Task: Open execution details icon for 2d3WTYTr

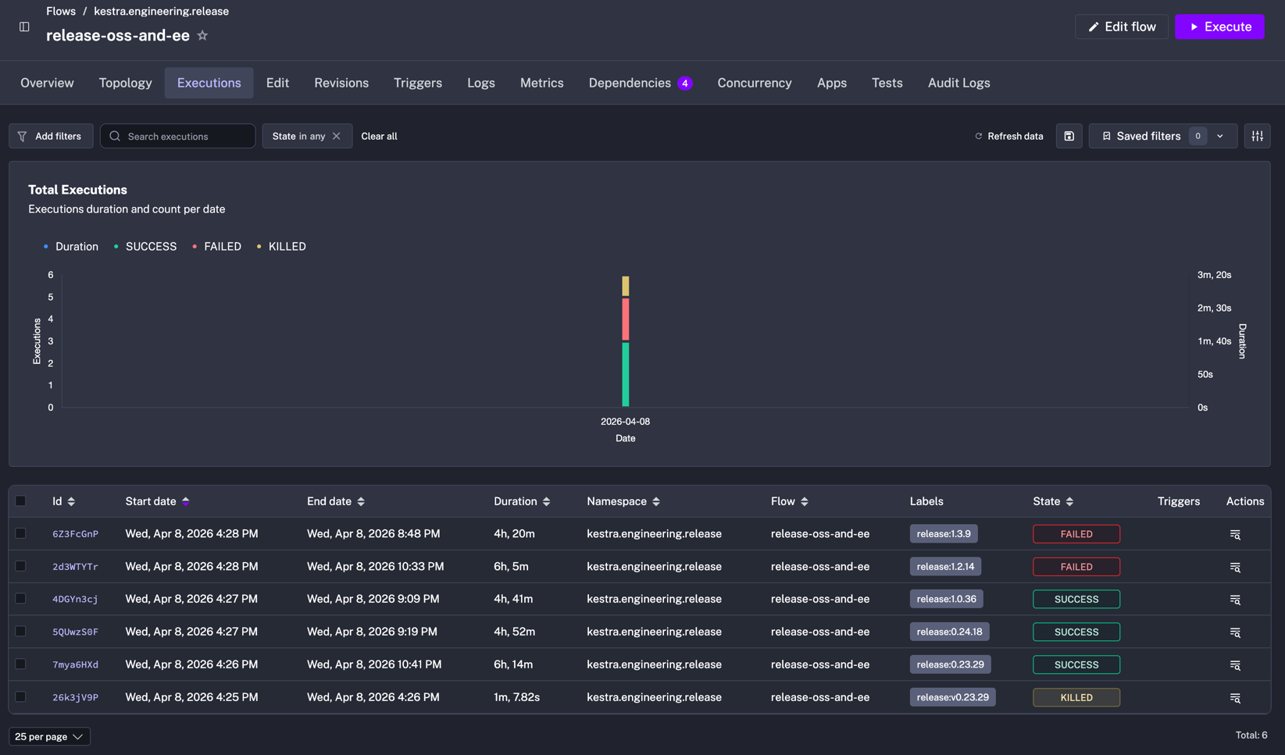Action: pyautogui.click(x=1235, y=567)
